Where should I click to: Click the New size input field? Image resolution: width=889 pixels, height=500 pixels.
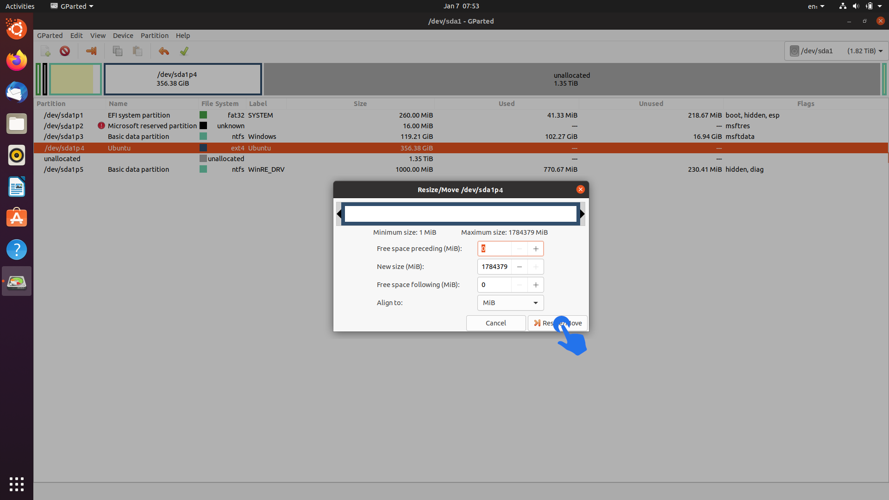[x=495, y=267]
